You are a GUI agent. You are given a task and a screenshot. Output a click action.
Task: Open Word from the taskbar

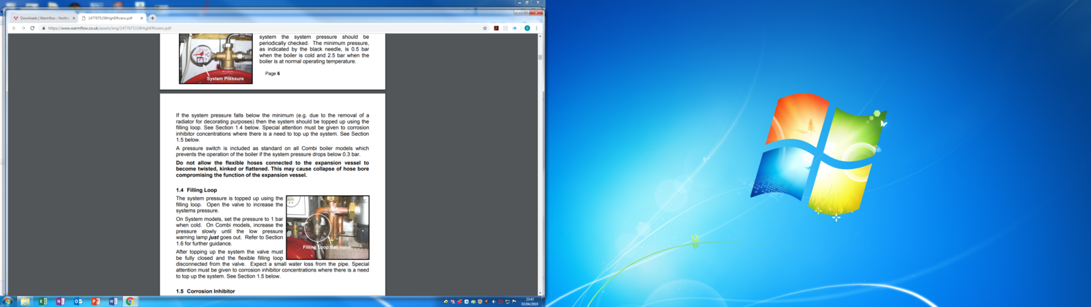(113, 301)
